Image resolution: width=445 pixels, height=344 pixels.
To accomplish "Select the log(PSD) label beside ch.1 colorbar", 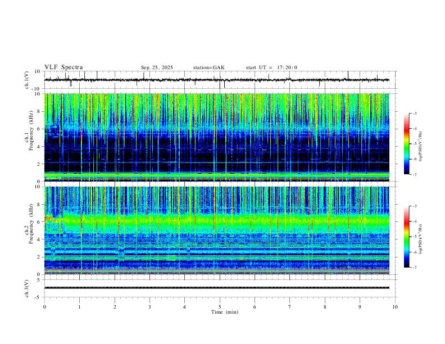I will pos(420,147).
